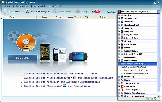162x102 pixels.
Task: Toggle the select-all checkbox in file list header
Action: coord(6,17)
